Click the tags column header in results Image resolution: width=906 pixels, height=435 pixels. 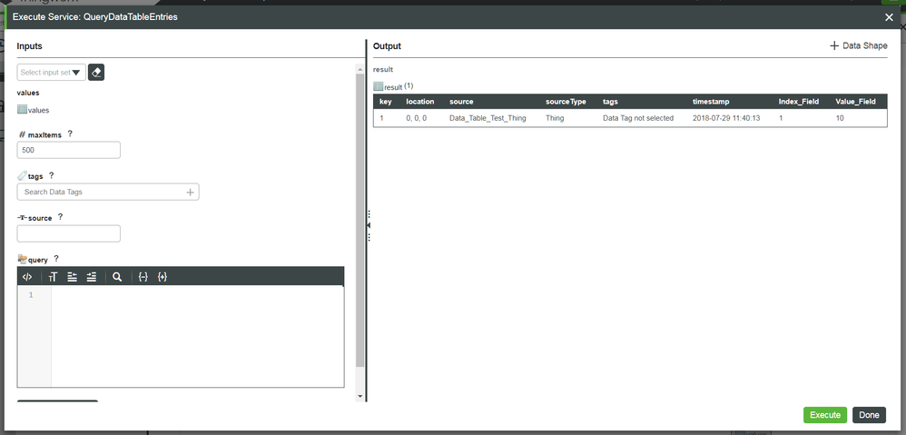(x=610, y=102)
